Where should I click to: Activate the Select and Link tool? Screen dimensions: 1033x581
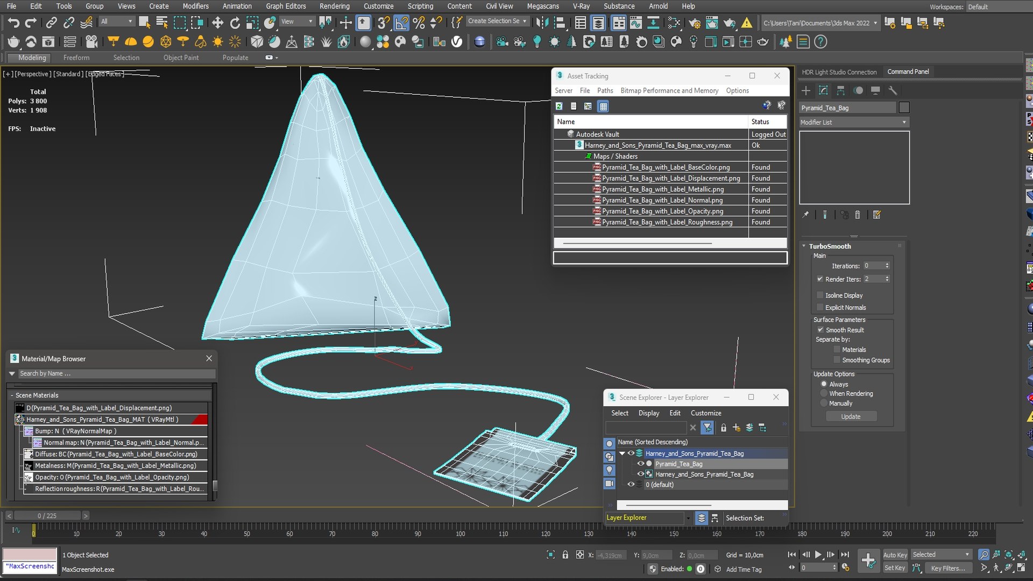pyautogui.click(x=51, y=23)
